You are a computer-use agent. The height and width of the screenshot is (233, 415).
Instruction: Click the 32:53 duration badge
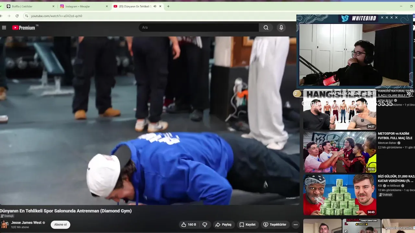[x=371, y=169]
